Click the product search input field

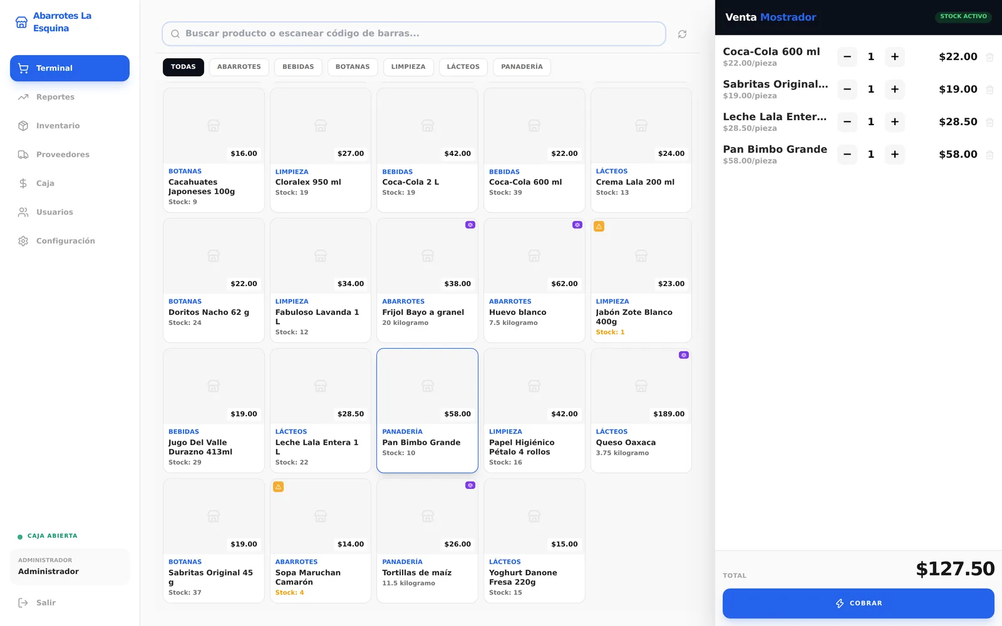414,34
